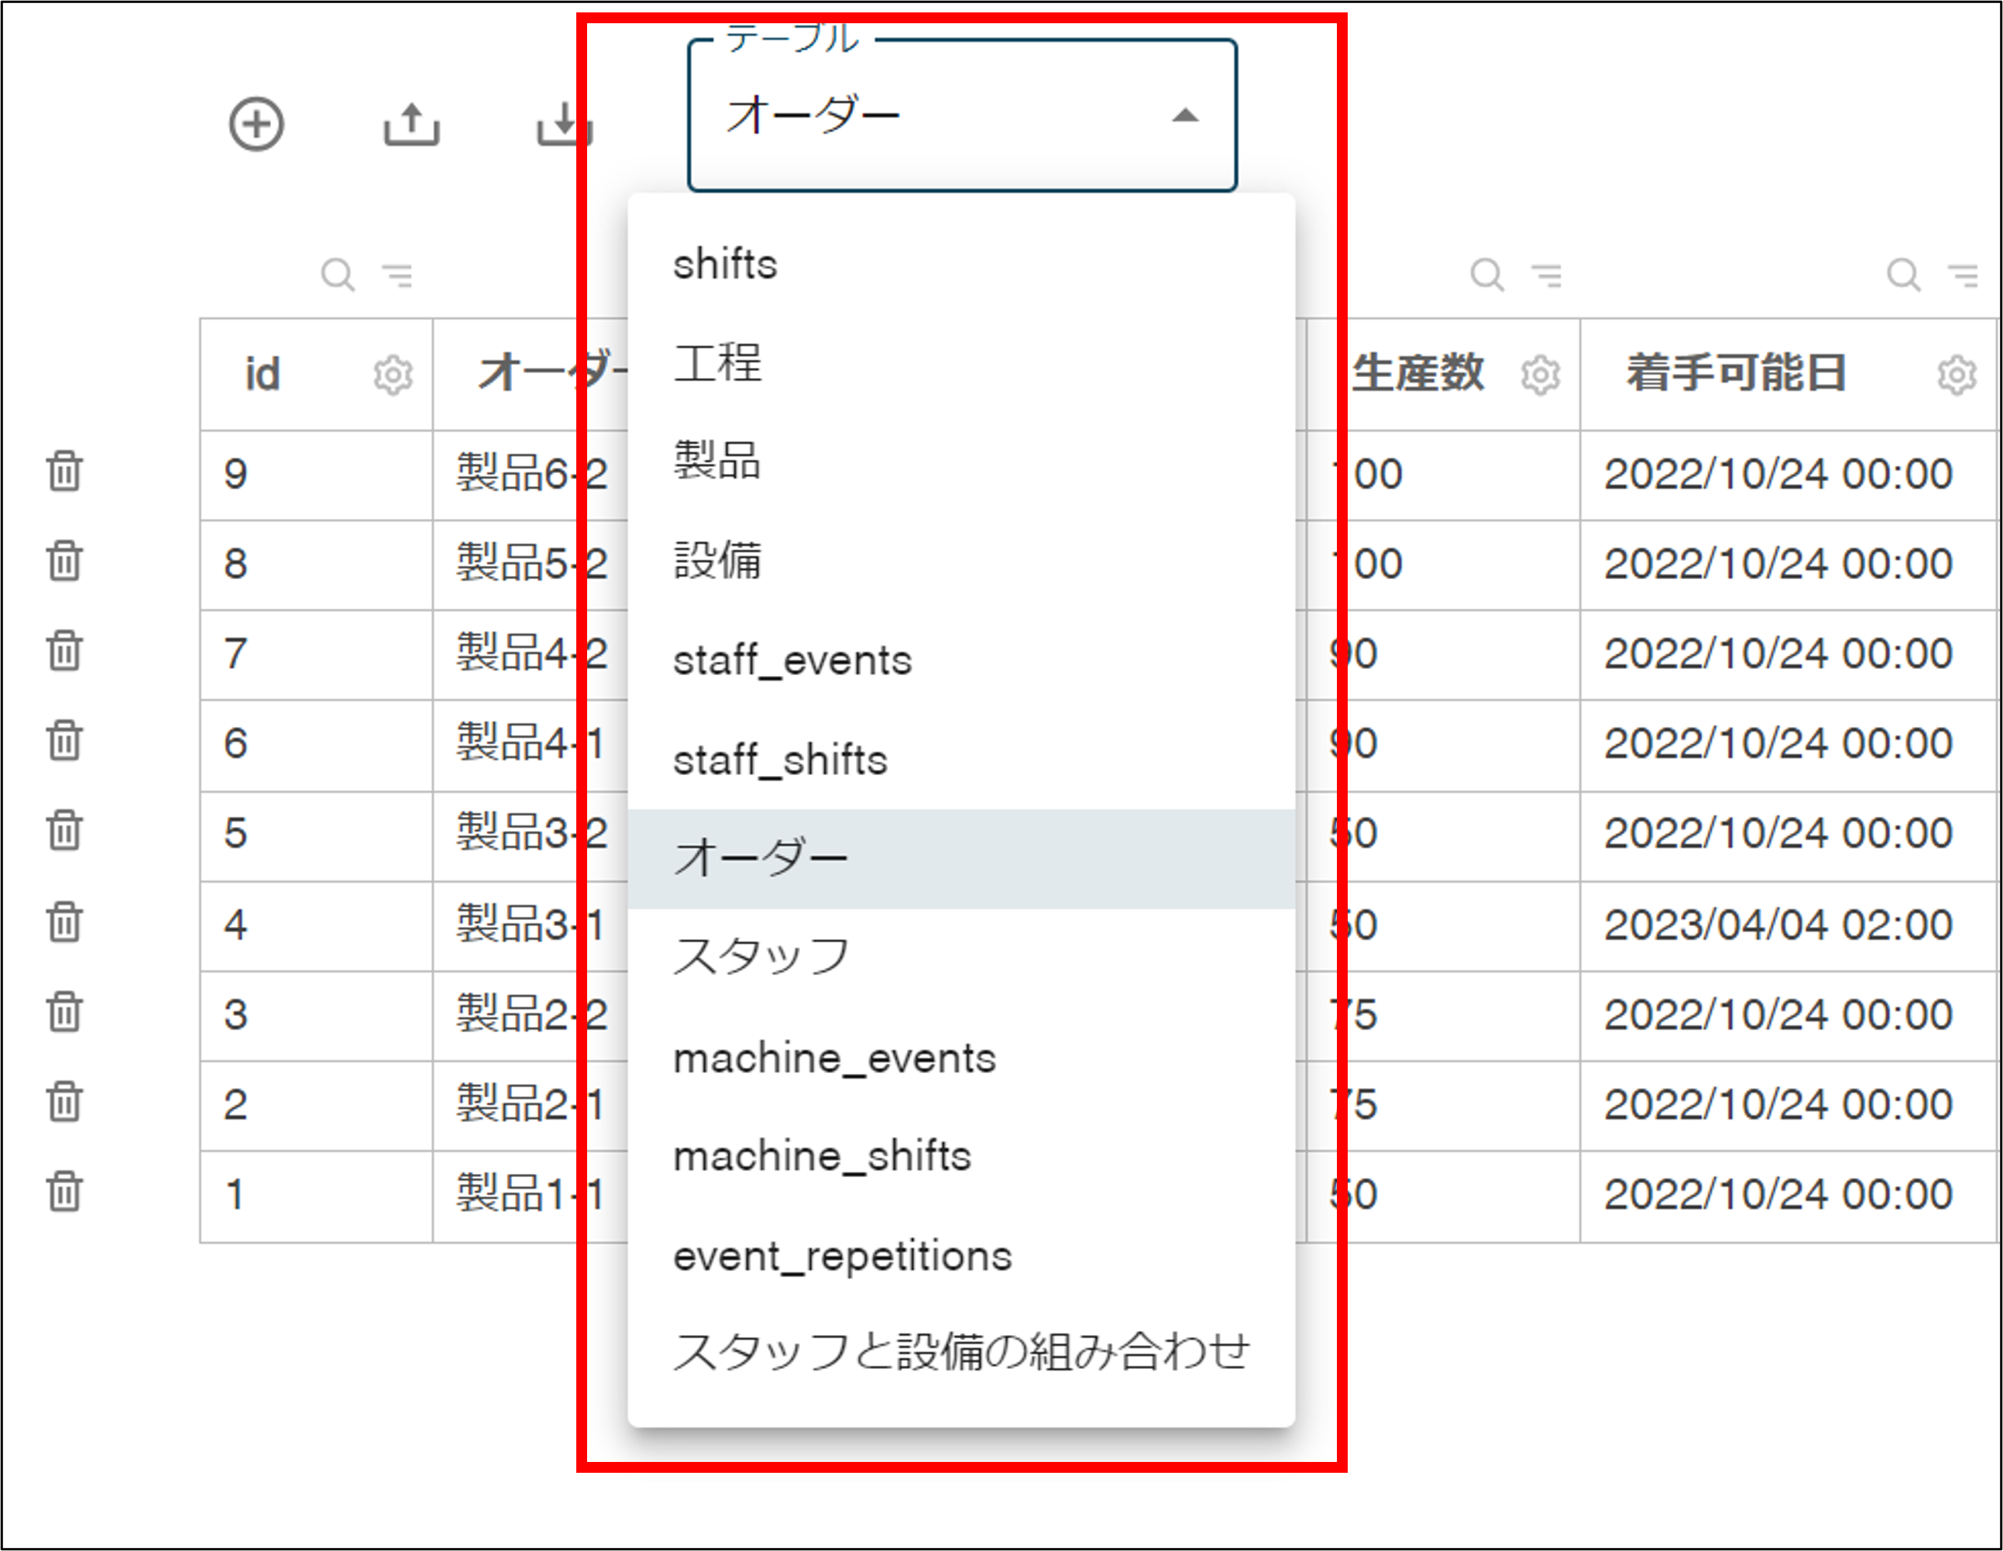Delete row with id 4

(x=64, y=922)
